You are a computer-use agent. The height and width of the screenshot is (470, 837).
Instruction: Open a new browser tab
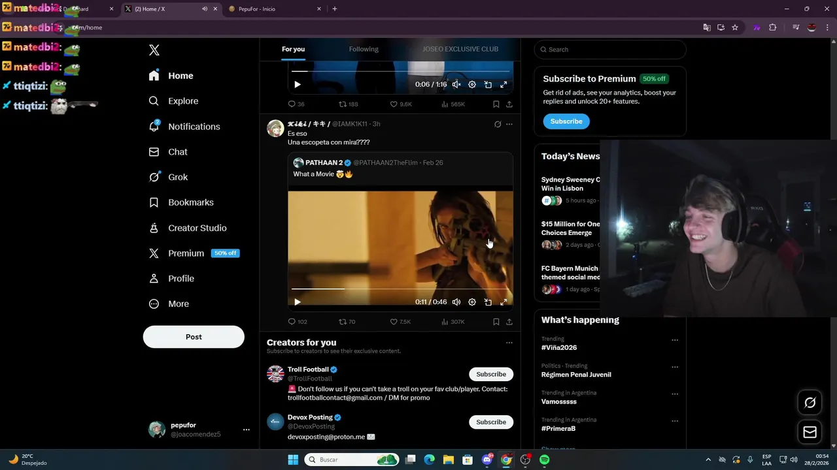click(335, 9)
